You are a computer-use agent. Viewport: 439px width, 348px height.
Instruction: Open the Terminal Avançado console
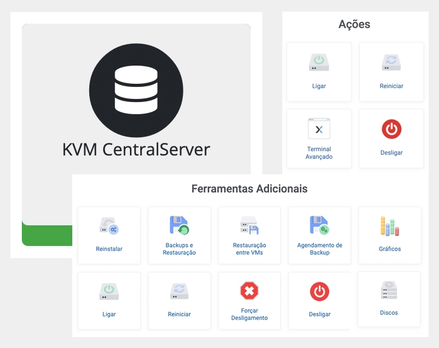coord(319,129)
